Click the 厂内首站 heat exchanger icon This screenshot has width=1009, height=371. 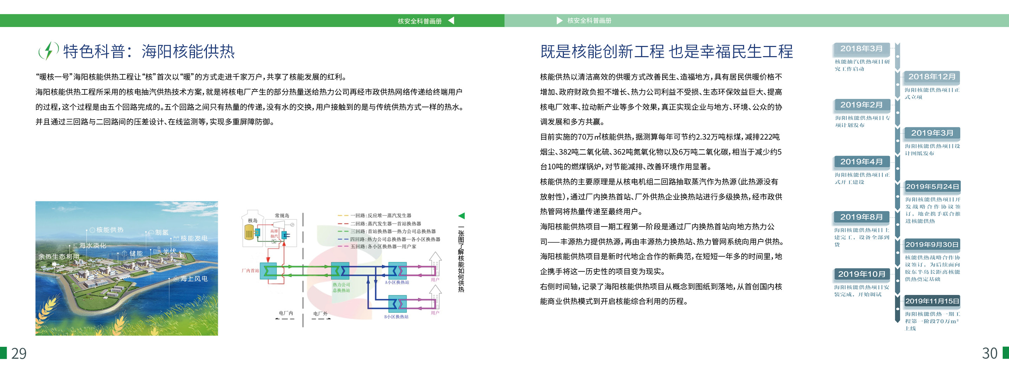coord(268,270)
